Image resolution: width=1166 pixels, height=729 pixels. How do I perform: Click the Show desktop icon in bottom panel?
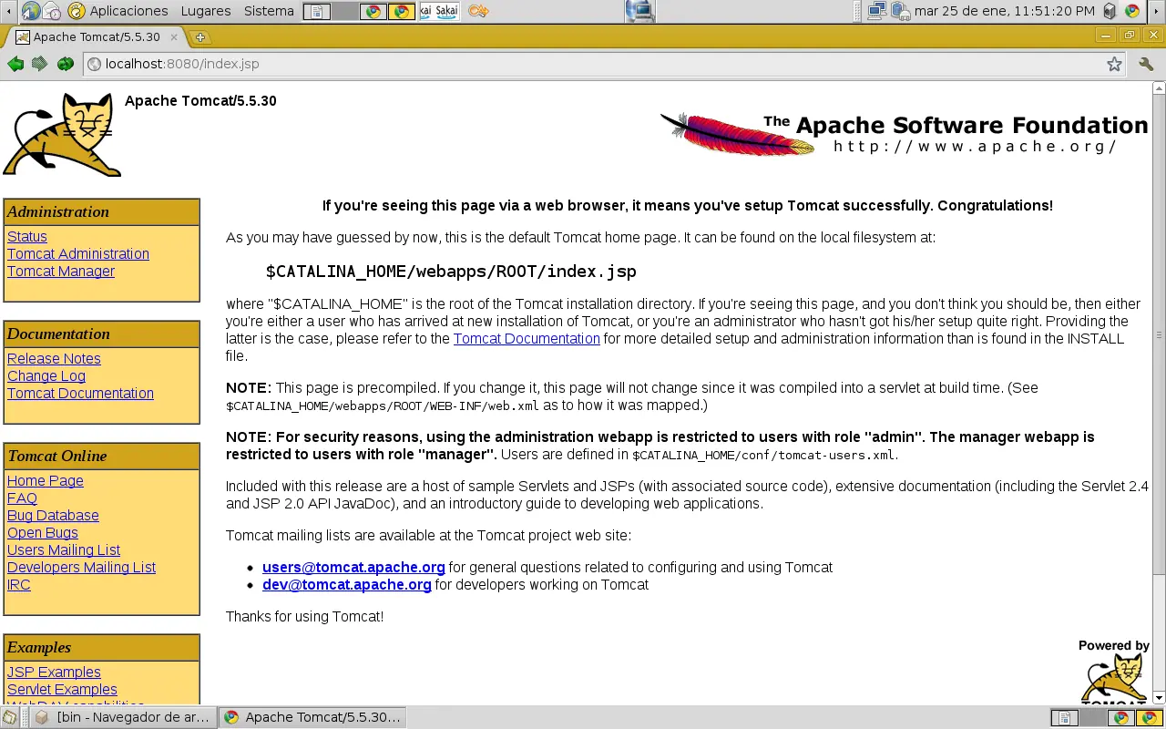(x=9, y=717)
